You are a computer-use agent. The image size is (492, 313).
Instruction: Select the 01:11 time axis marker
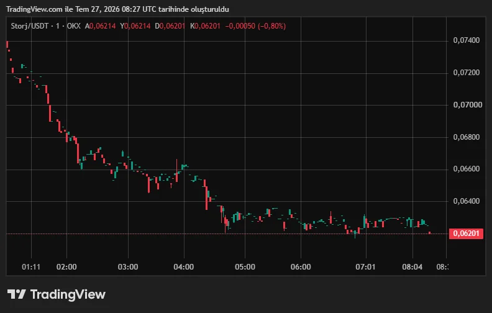tap(31, 267)
